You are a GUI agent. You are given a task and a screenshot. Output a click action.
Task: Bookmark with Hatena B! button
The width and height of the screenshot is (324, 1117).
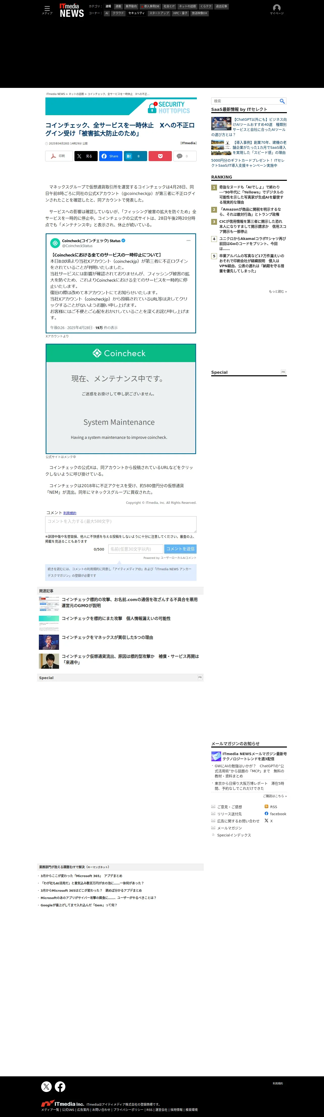click(x=136, y=156)
